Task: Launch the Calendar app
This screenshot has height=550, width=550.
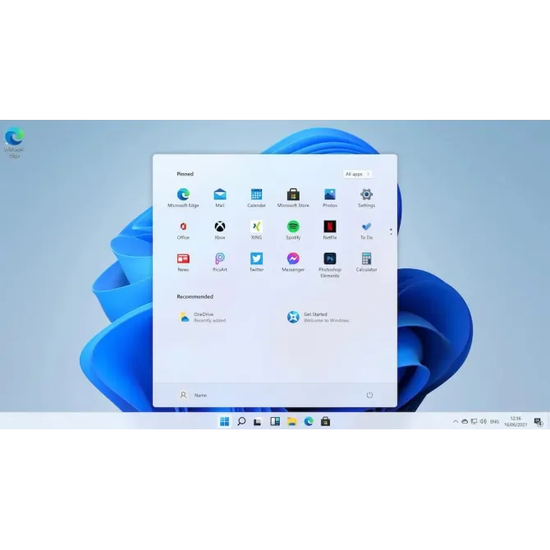Action: click(x=256, y=198)
